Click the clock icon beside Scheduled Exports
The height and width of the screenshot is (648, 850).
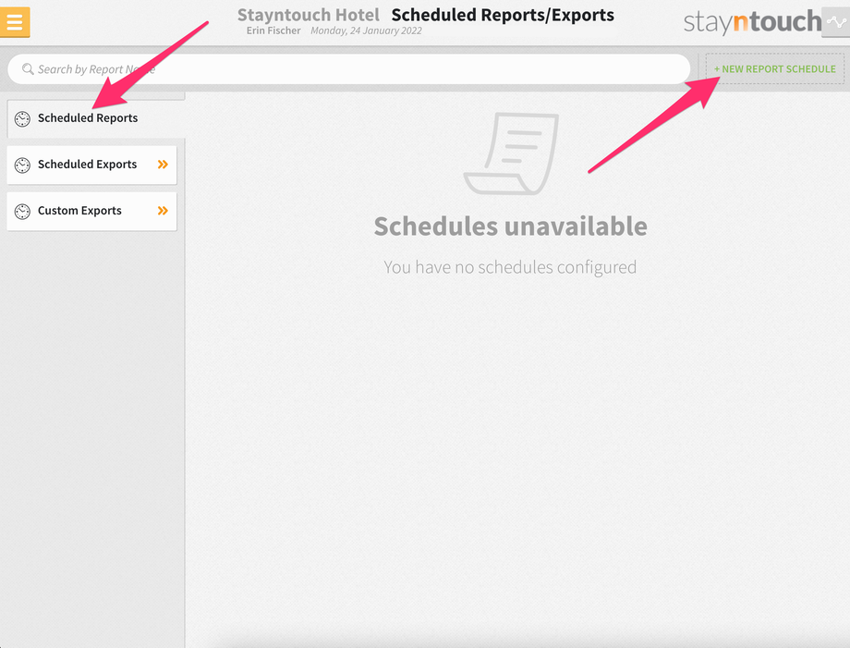click(x=22, y=165)
